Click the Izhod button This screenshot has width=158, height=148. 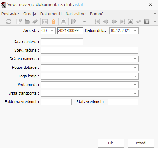click(141, 143)
